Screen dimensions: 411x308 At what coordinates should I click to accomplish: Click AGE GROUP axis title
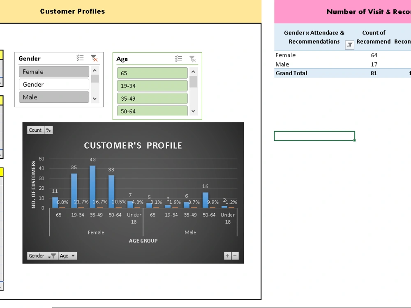click(x=143, y=241)
